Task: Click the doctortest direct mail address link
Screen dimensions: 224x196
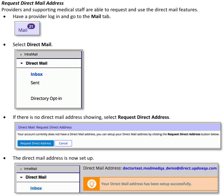Action: pos(170,168)
